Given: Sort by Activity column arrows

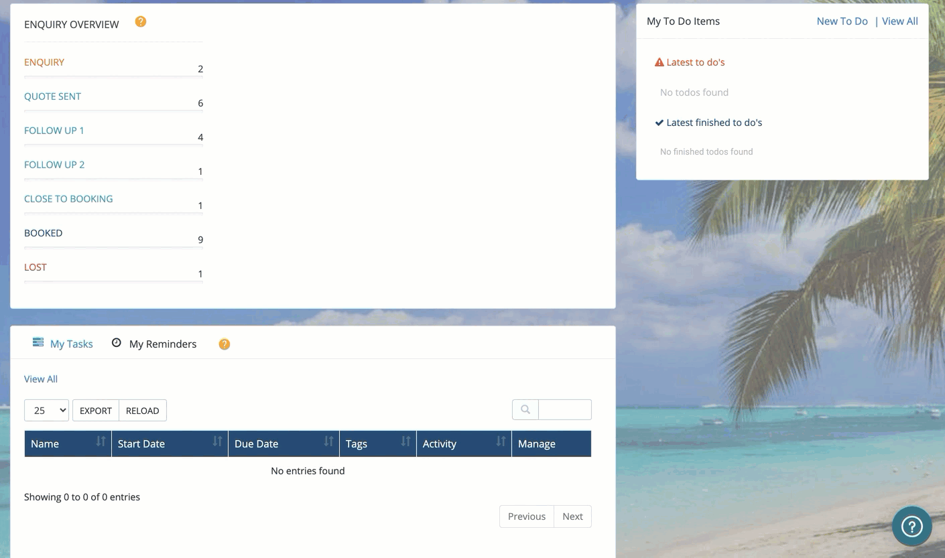Looking at the screenshot, I should [501, 441].
